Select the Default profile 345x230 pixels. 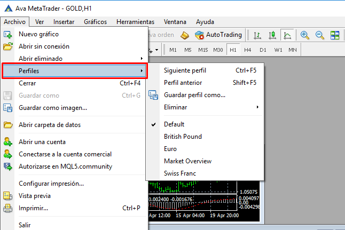[205, 124]
